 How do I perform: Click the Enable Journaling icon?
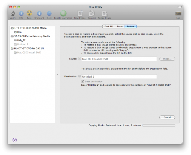tap(63, 13)
